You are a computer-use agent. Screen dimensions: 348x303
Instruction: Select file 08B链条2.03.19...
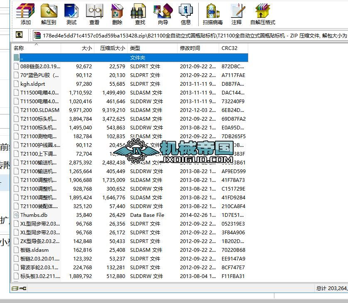click(131, 67)
